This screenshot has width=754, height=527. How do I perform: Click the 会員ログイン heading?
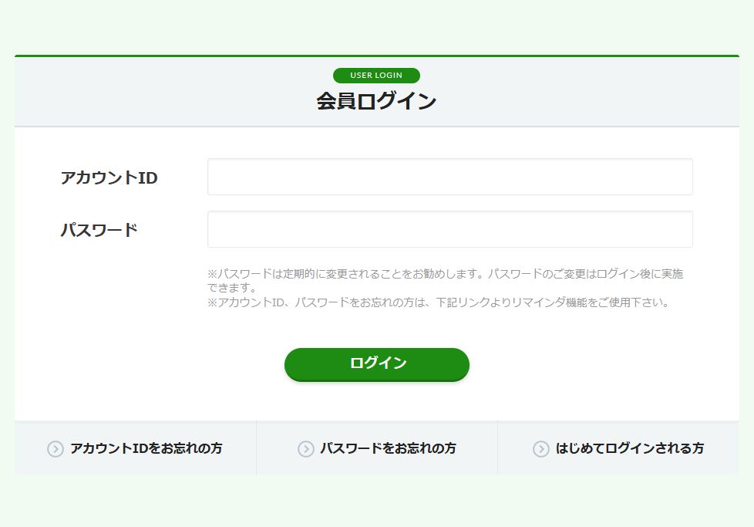point(376,101)
